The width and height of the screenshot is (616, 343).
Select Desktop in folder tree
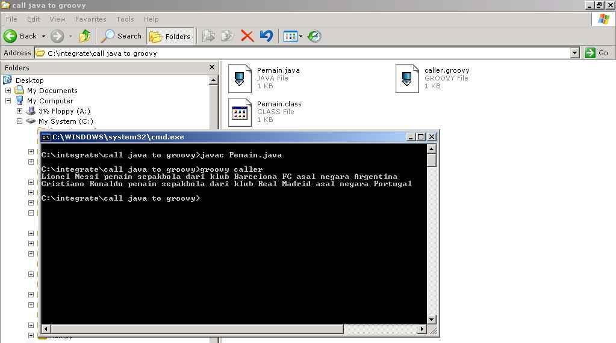[30, 80]
